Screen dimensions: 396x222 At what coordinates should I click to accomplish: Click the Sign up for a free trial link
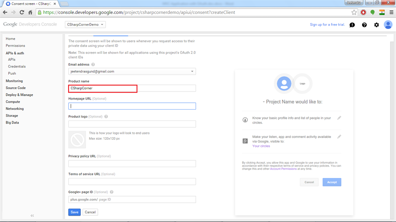coord(327,25)
